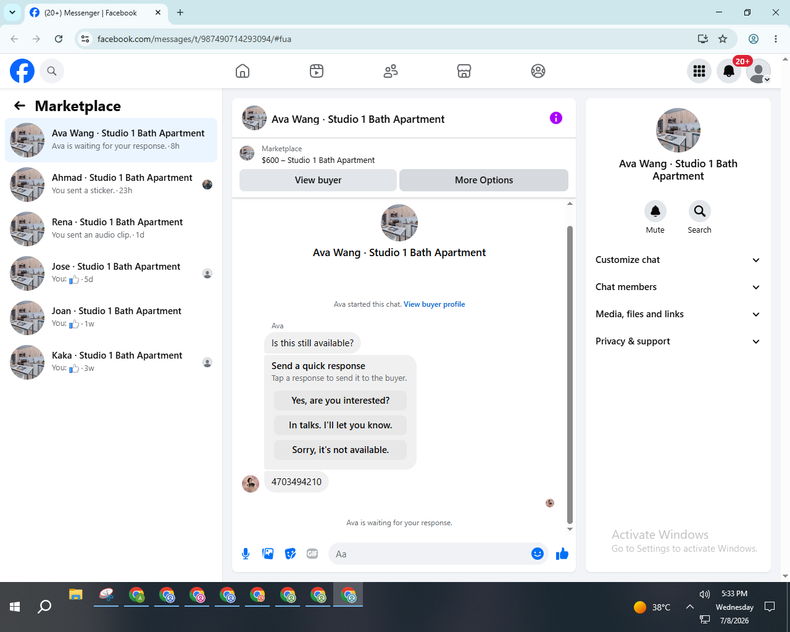Click the More Options button
The width and height of the screenshot is (790, 632).
pos(484,180)
